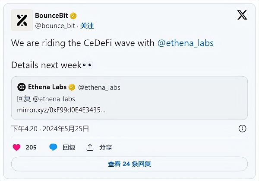
Task: Click the tweet timestamp 下午4:20
Action: click(x=24, y=129)
